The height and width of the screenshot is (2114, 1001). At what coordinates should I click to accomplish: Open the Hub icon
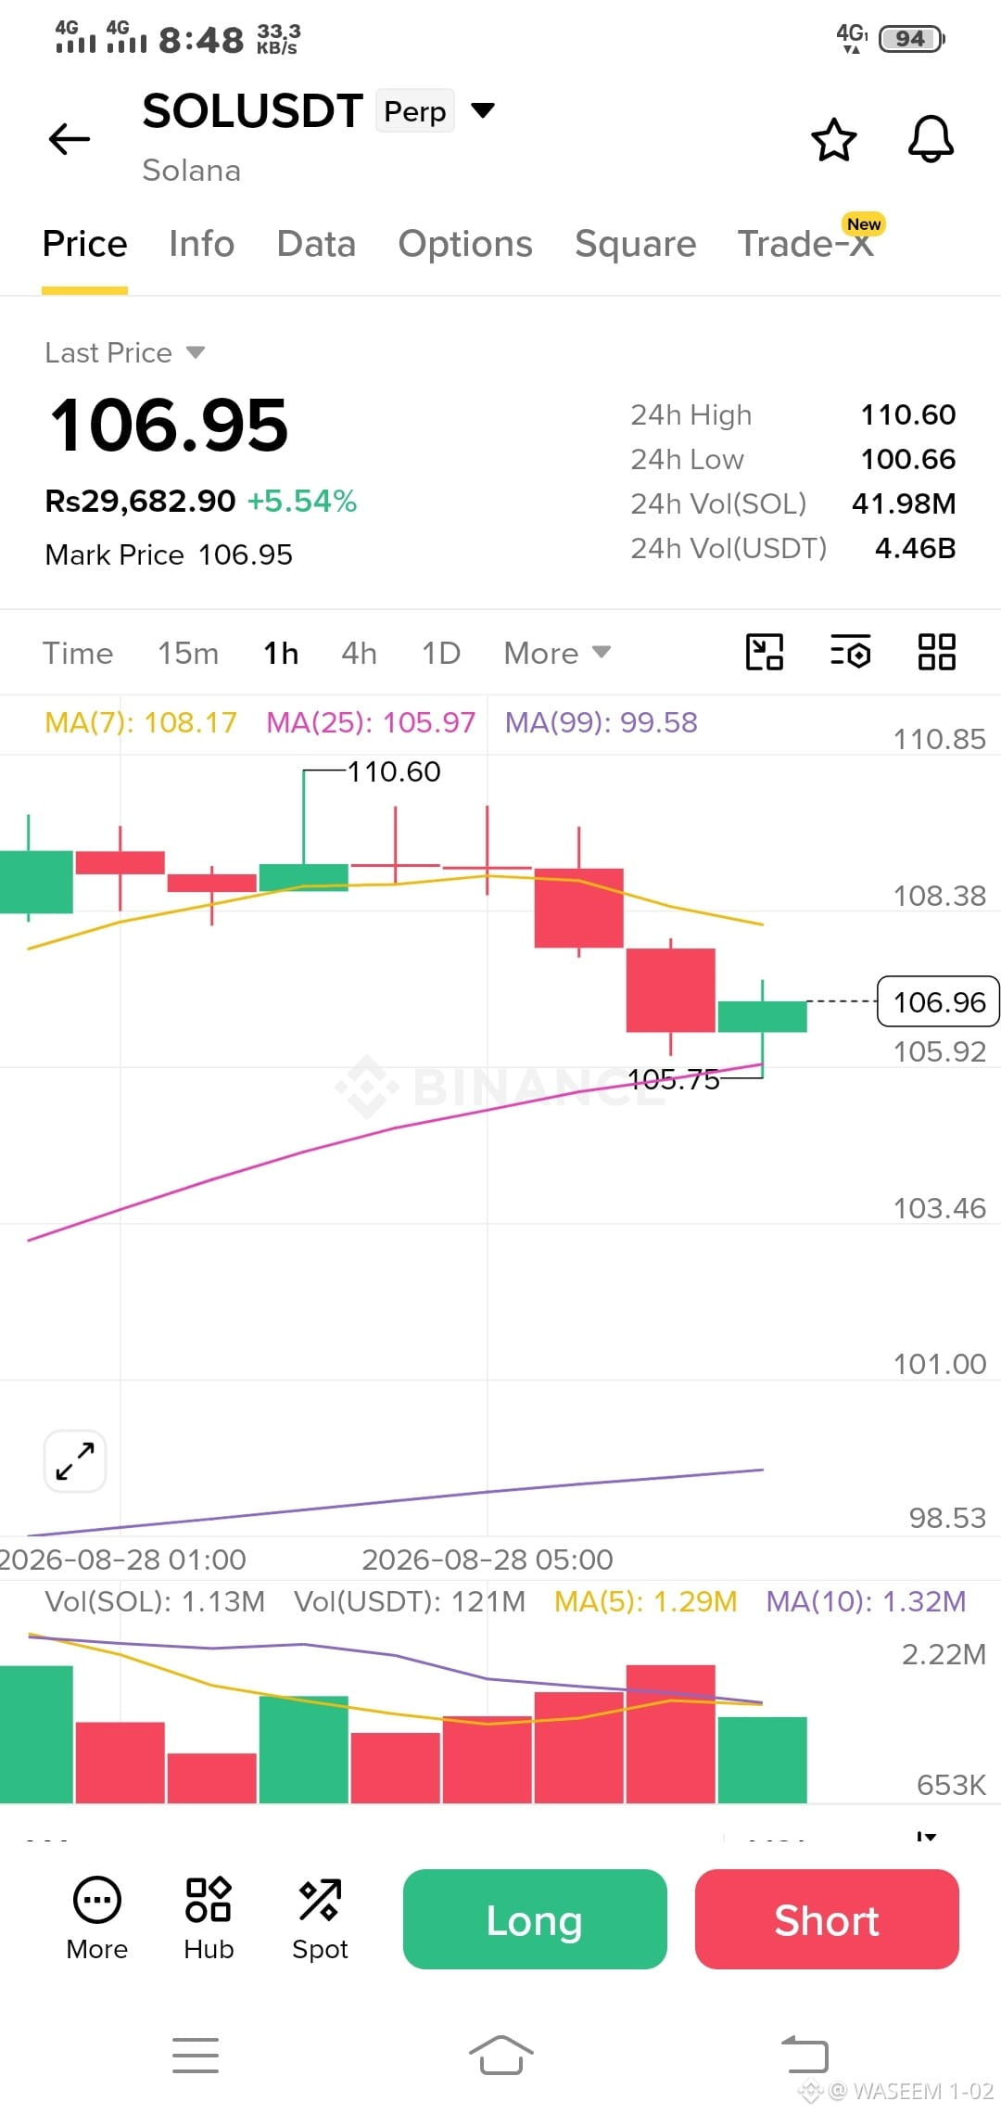click(x=209, y=1918)
